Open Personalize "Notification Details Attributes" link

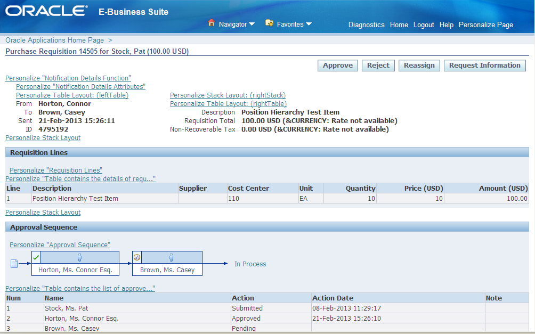coord(80,87)
